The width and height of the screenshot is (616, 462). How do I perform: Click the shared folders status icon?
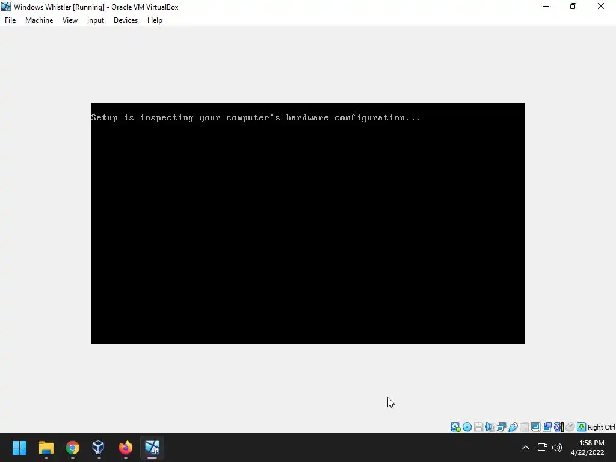tap(524, 427)
